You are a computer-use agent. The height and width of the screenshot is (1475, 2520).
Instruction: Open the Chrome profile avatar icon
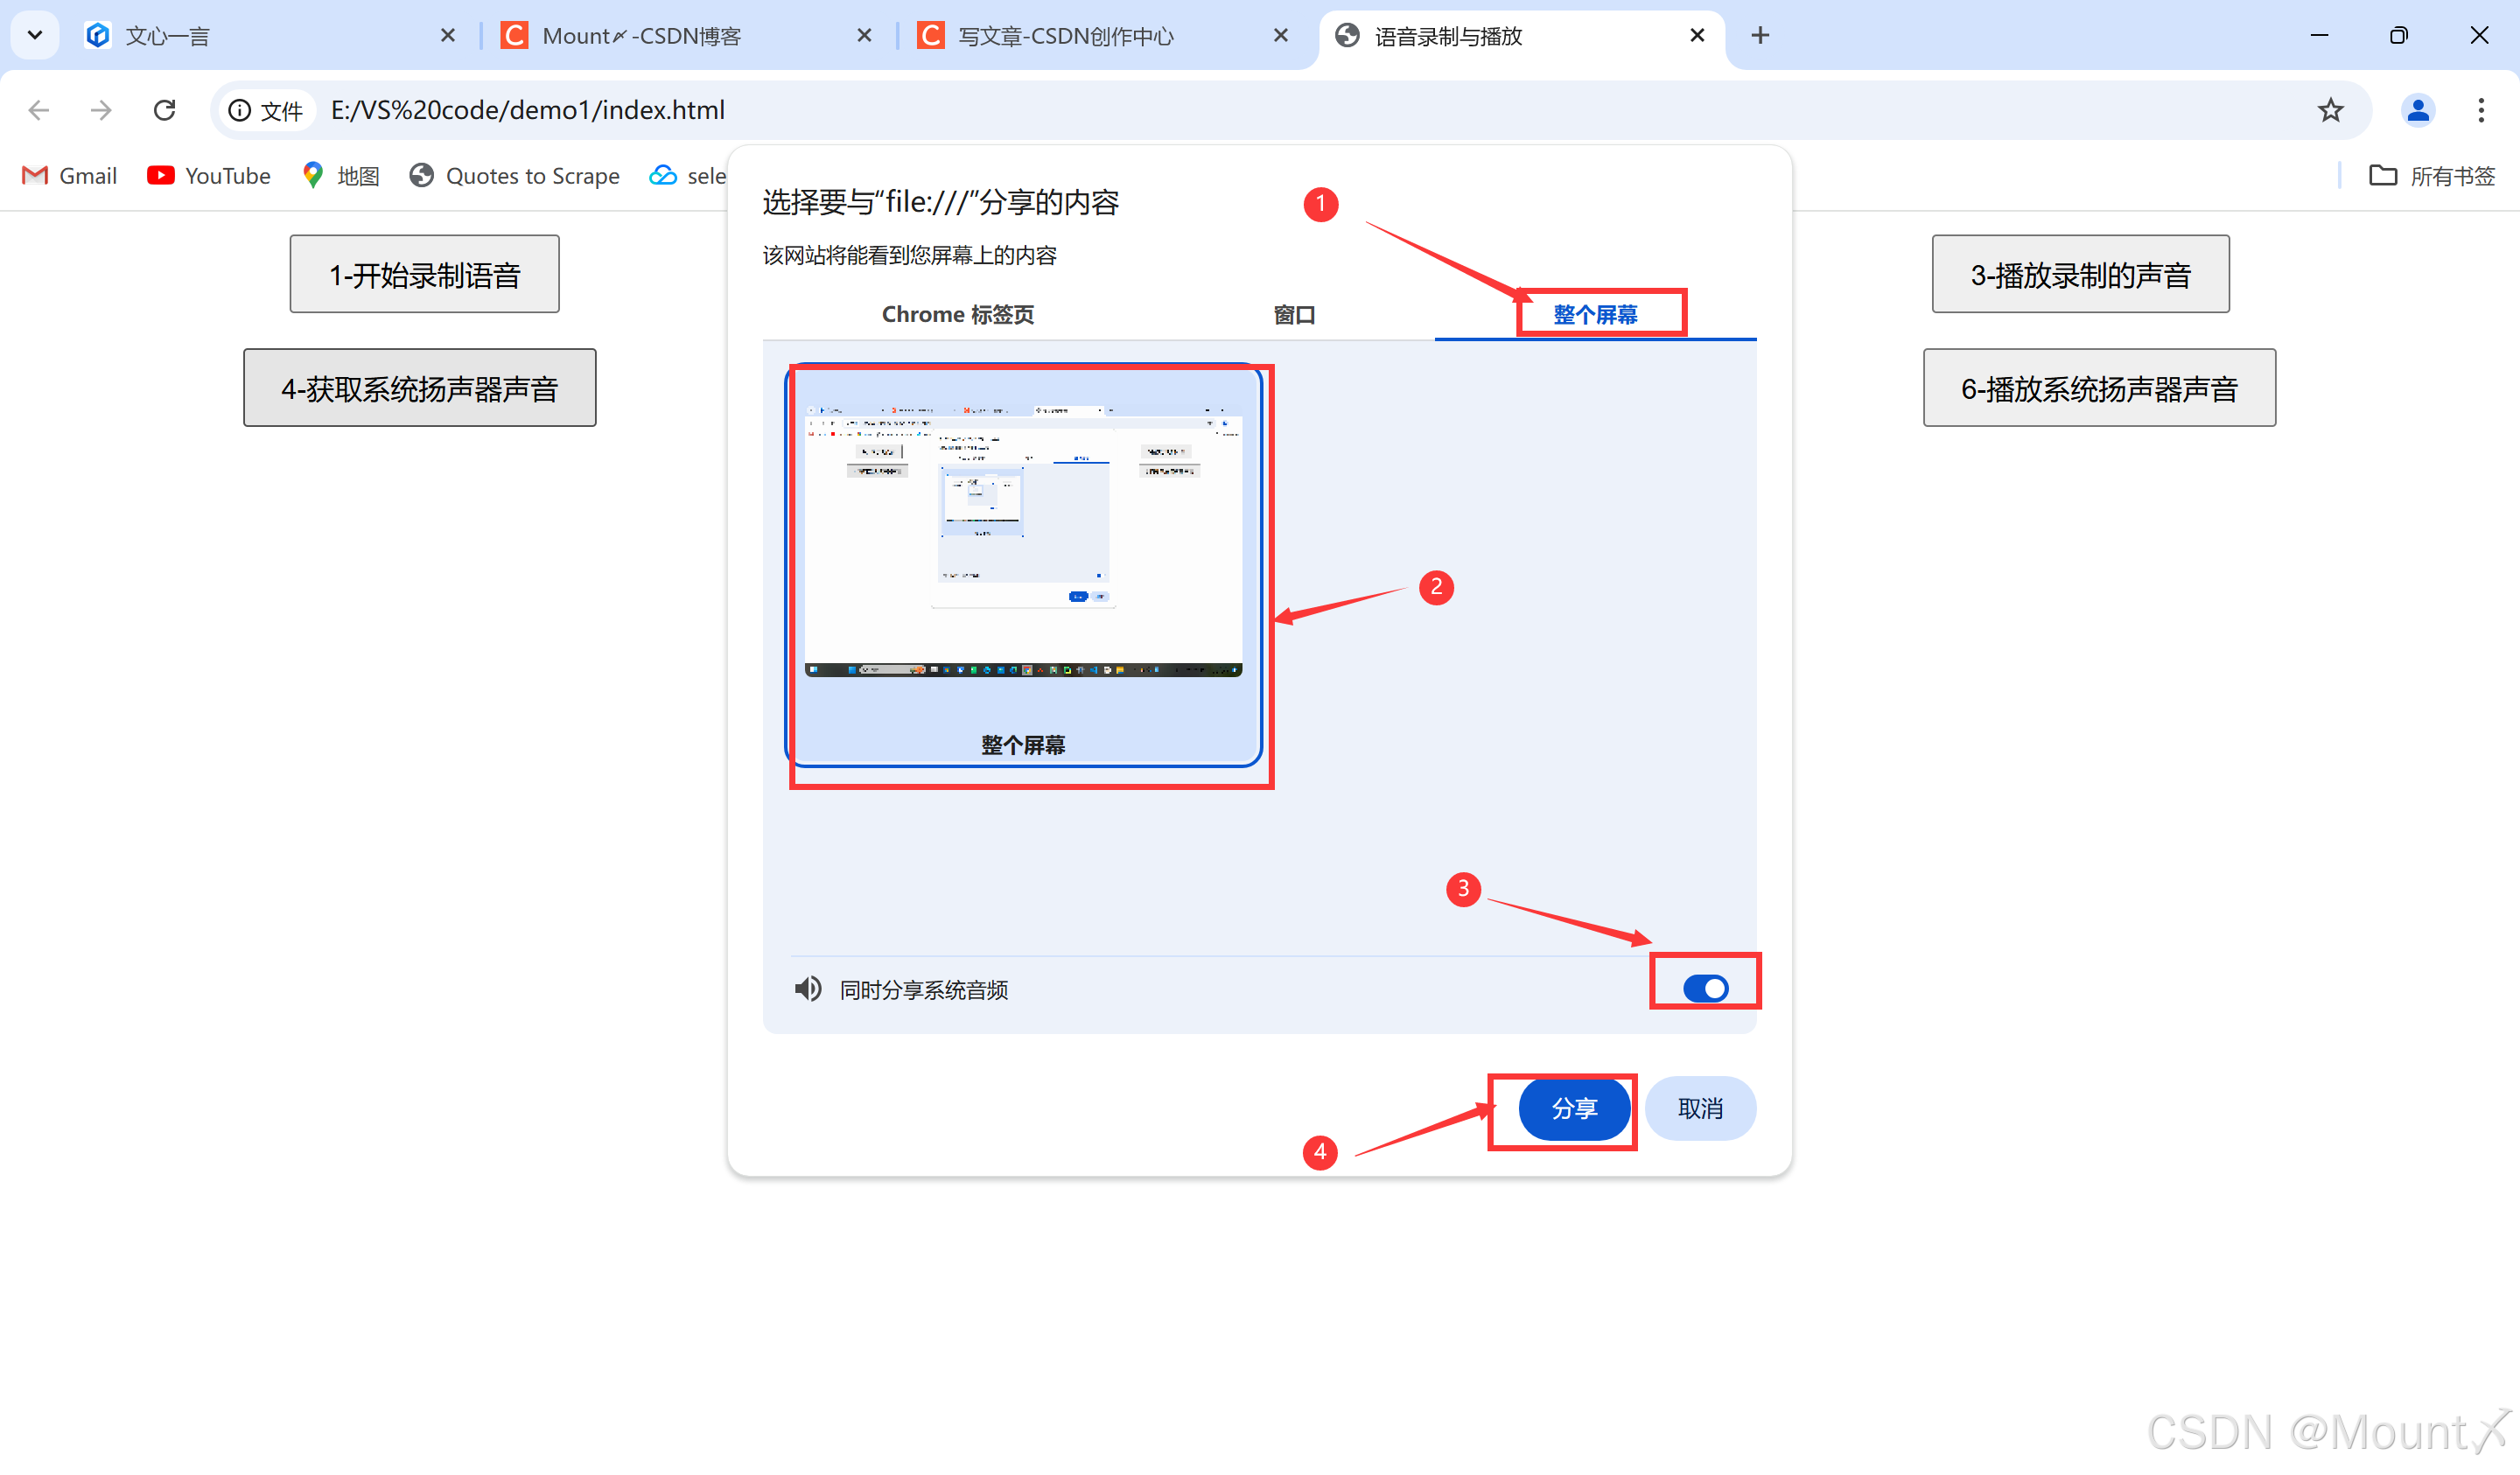pos(2417,110)
